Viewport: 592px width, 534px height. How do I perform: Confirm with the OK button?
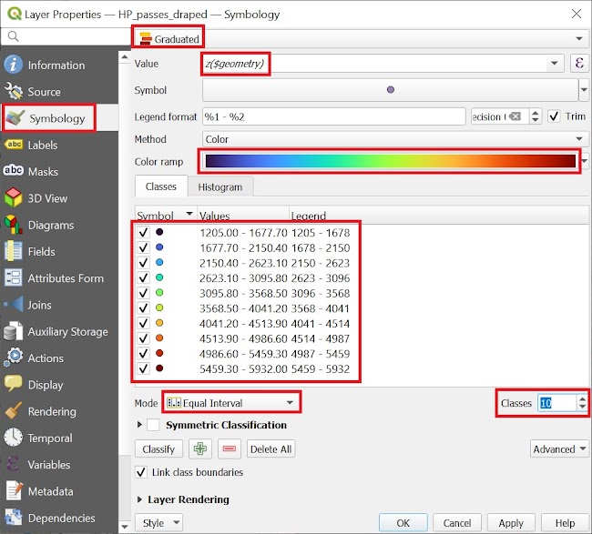point(403,523)
